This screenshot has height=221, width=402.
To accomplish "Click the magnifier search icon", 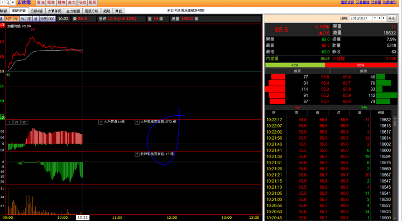I will tap(8, 2).
